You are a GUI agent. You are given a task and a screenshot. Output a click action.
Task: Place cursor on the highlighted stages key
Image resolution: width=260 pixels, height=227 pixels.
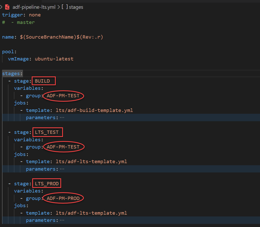pos(11,74)
